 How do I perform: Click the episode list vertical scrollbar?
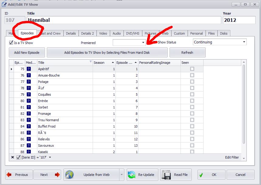(244, 103)
